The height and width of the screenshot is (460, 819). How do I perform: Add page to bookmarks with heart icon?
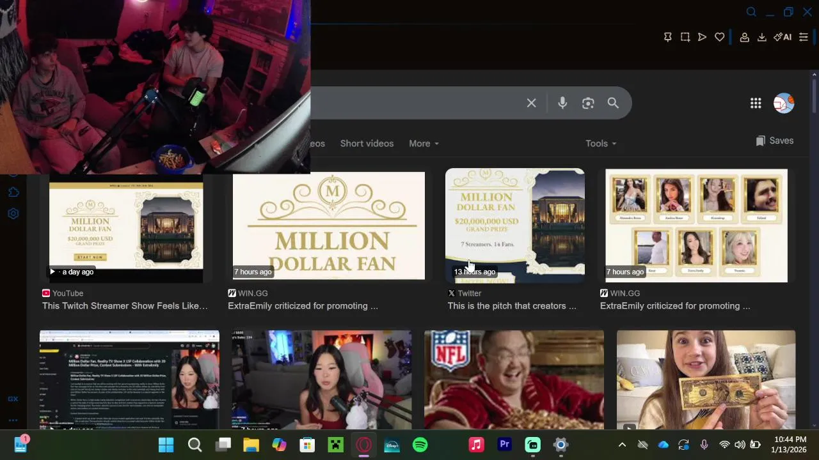point(719,37)
